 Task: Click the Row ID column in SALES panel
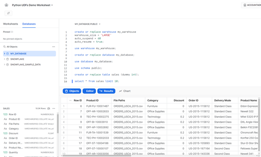29,114
